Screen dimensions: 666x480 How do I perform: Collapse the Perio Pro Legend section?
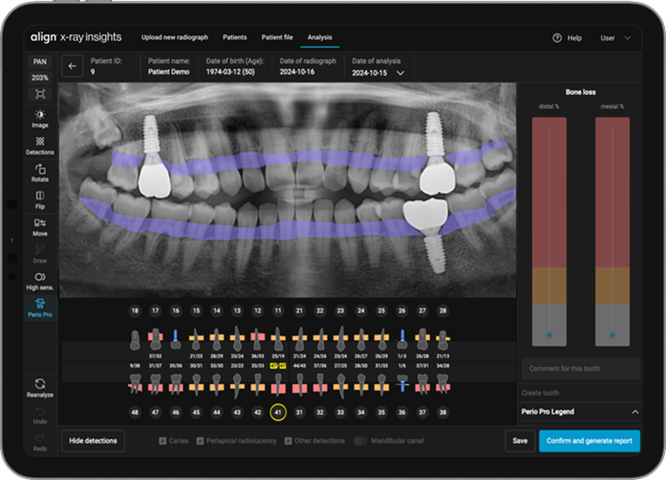click(x=635, y=411)
